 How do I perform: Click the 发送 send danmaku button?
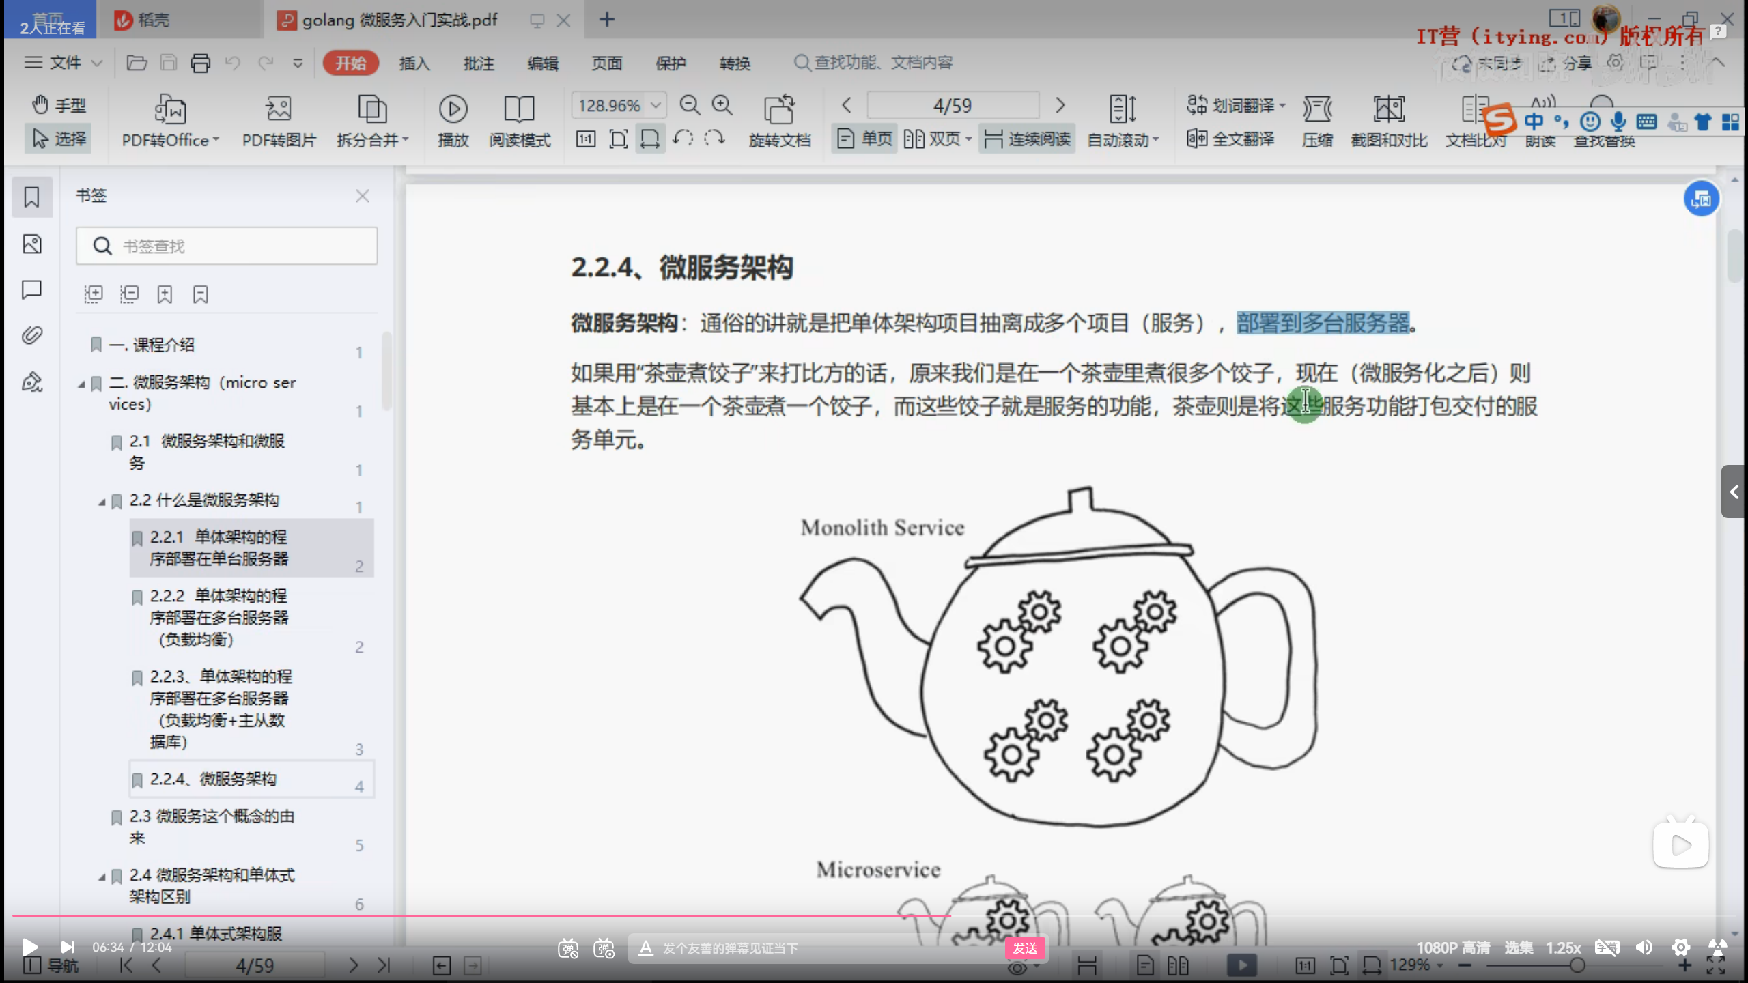point(1025,948)
